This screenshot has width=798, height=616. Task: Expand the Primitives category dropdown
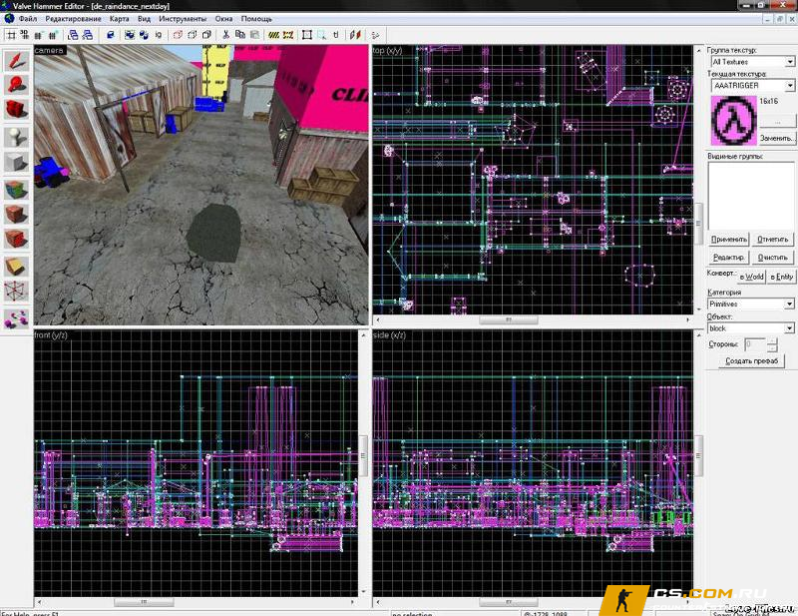click(751, 304)
